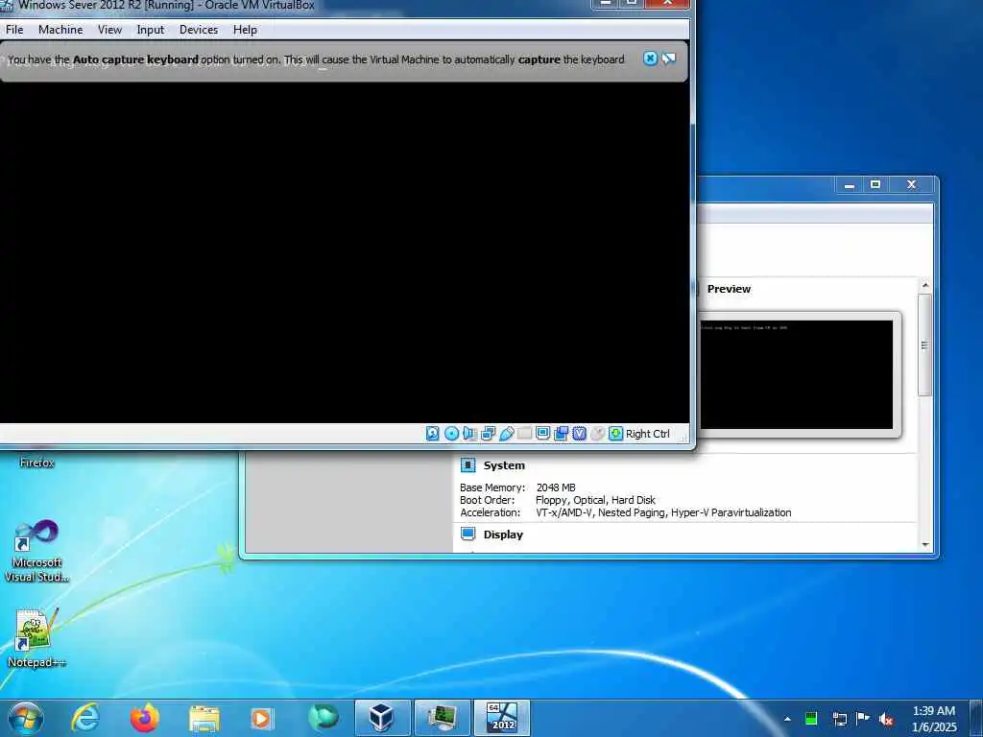Click the muted volume tray icon
The image size is (983, 737).
[886, 720]
